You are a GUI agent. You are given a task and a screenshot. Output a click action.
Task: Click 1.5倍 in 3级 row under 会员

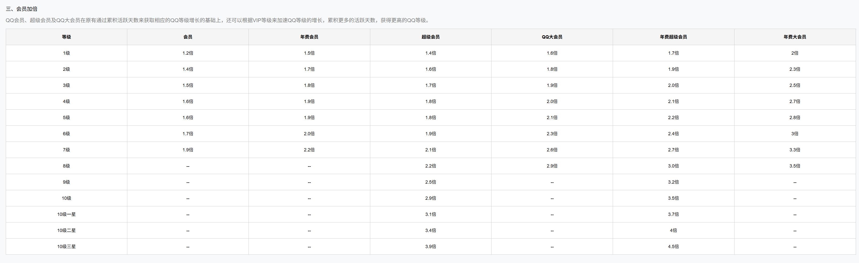(188, 85)
